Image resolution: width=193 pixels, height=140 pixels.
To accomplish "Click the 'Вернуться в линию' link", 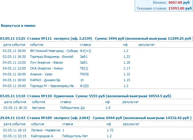I will click(18, 26).
